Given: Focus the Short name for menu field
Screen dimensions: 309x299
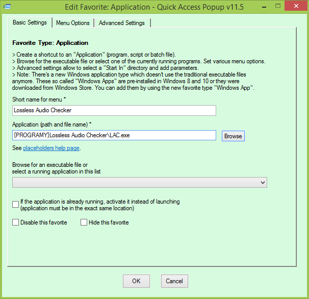Looking at the screenshot, I should click(114, 110).
